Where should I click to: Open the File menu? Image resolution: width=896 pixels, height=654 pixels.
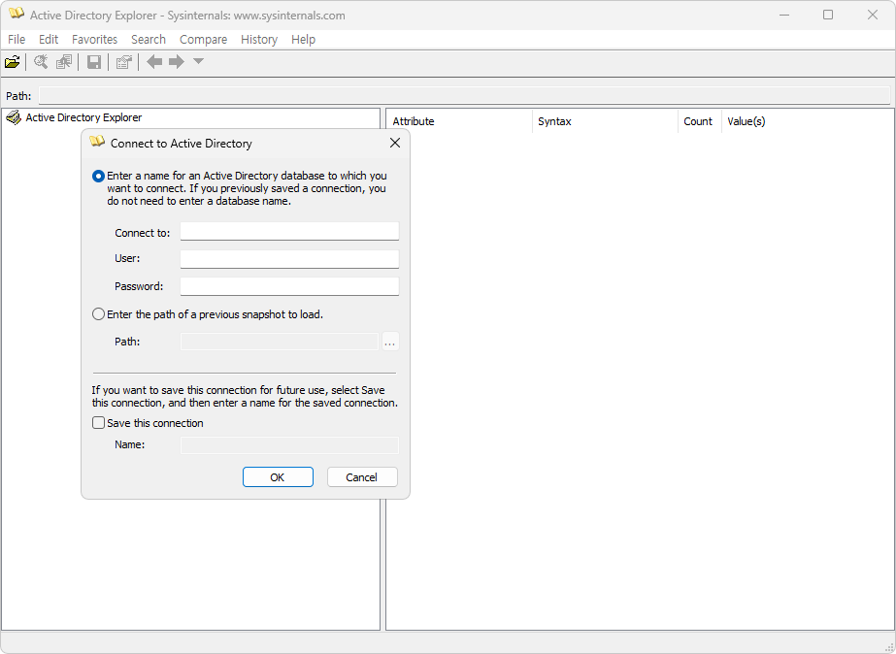click(x=17, y=40)
